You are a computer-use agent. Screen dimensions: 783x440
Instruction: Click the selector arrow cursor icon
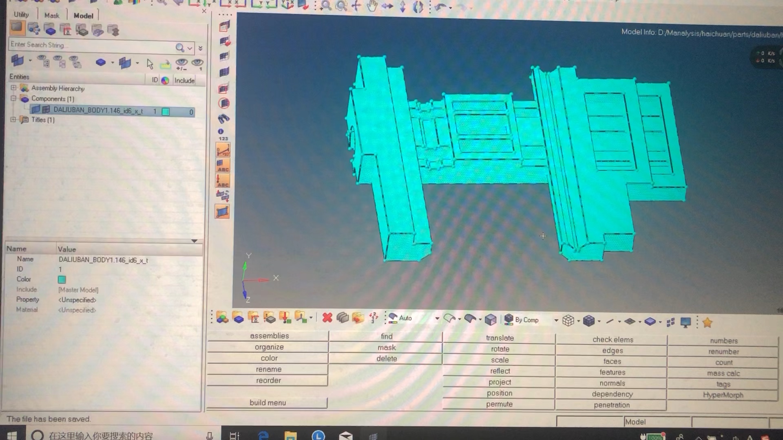pyautogui.click(x=150, y=64)
